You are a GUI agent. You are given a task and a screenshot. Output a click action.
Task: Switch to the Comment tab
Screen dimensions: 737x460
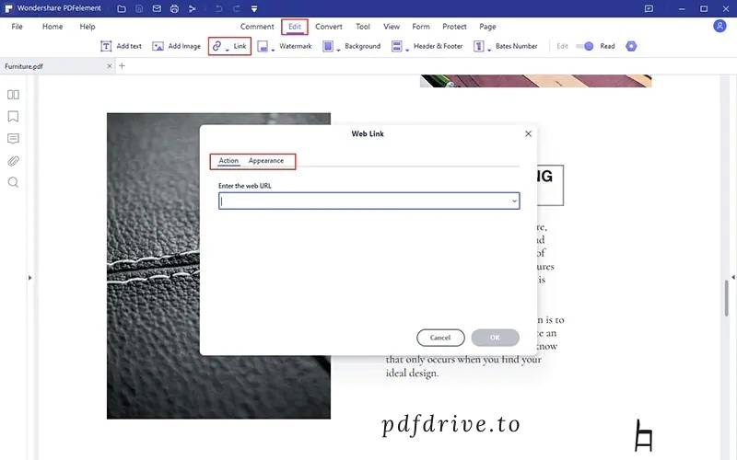[257, 27]
